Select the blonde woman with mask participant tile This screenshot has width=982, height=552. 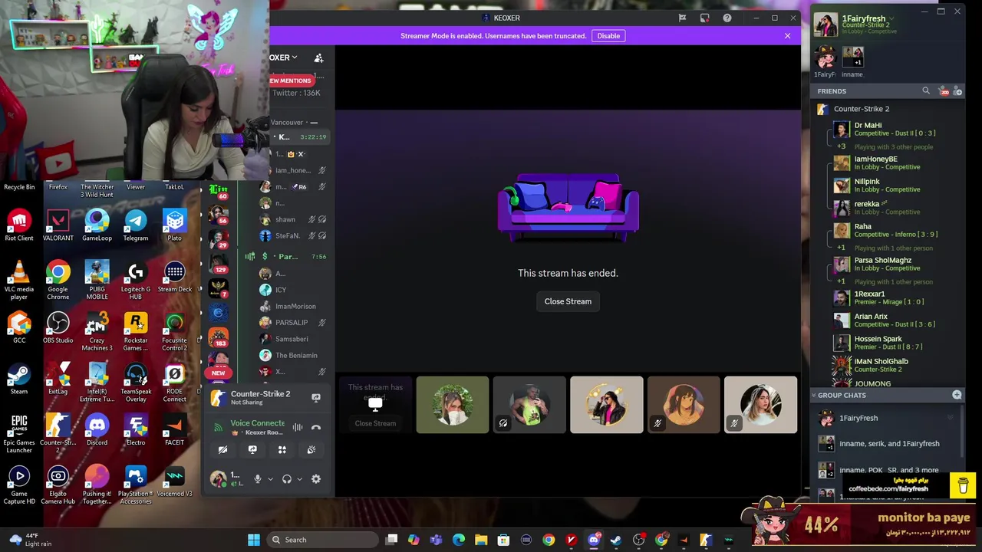(453, 405)
